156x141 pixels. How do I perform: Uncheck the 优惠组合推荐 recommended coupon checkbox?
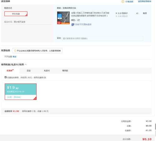(6, 77)
